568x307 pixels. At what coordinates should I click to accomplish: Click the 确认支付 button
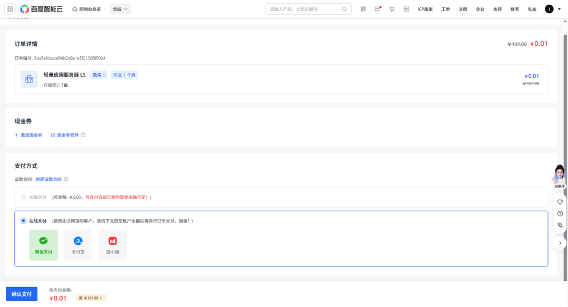pos(22,294)
